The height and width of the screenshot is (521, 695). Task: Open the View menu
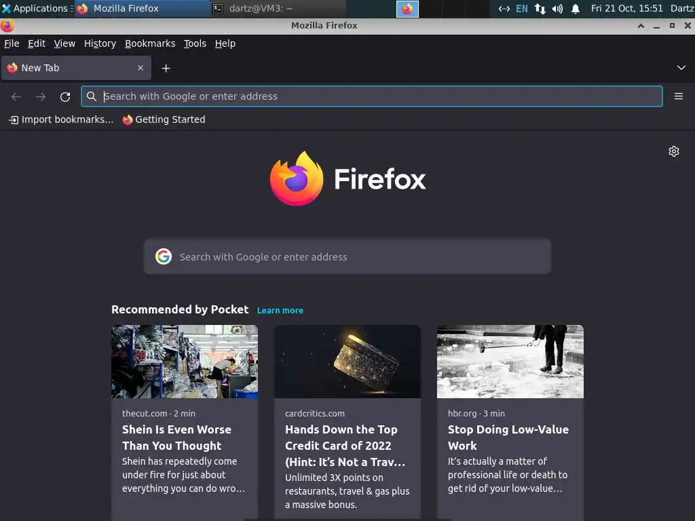(64, 43)
